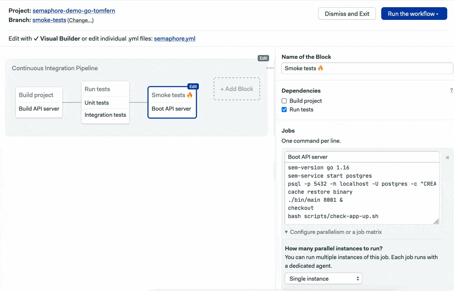This screenshot has width=454, height=291.
Task: Click the Build API server job
Action: pos(39,109)
